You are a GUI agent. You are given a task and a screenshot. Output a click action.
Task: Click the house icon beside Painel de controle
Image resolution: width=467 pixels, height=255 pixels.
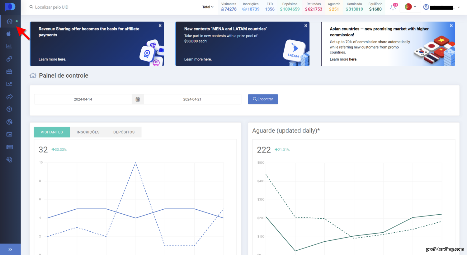coord(33,75)
